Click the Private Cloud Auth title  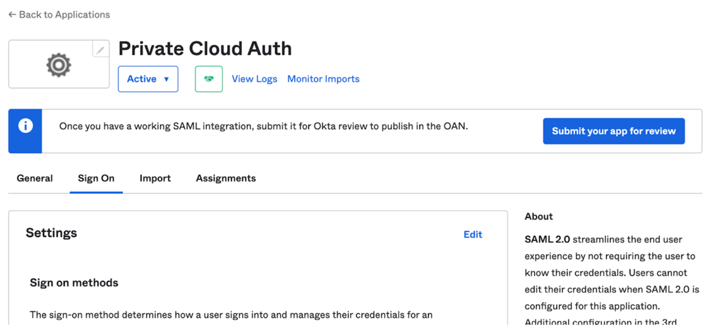[205, 49]
